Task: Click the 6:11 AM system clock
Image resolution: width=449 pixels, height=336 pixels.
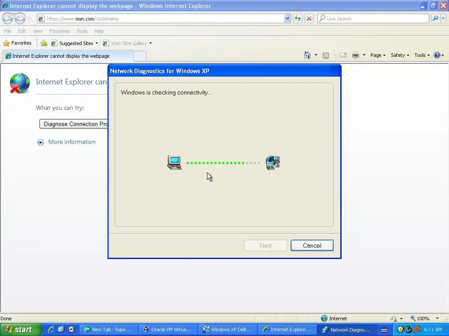Action: (433, 329)
